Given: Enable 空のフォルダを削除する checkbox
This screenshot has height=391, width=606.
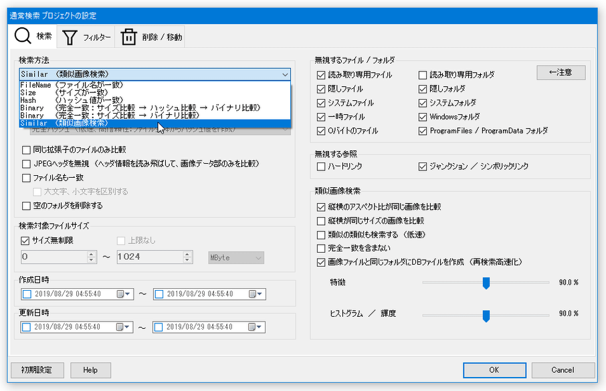Looking at the screenshot, I should (26, 206).
